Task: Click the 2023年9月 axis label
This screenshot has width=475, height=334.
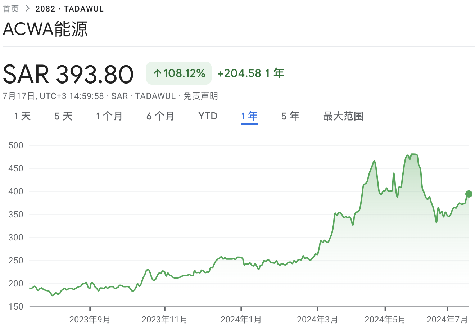Action: coord(90,319)
